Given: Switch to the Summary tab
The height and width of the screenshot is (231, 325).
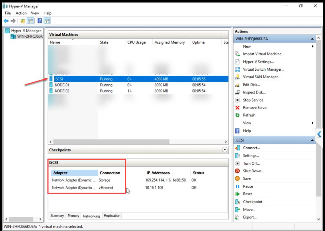Looking at the screenshot, I should coord(57,216).
